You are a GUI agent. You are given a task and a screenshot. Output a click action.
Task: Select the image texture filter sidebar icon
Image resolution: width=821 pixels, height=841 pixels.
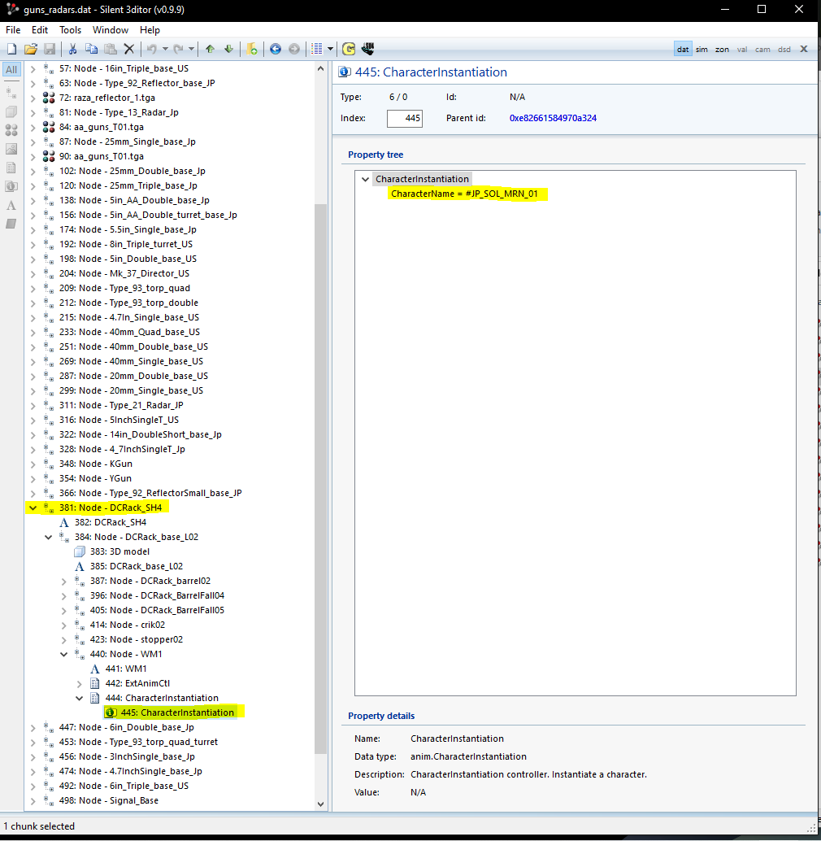[11, 149]
